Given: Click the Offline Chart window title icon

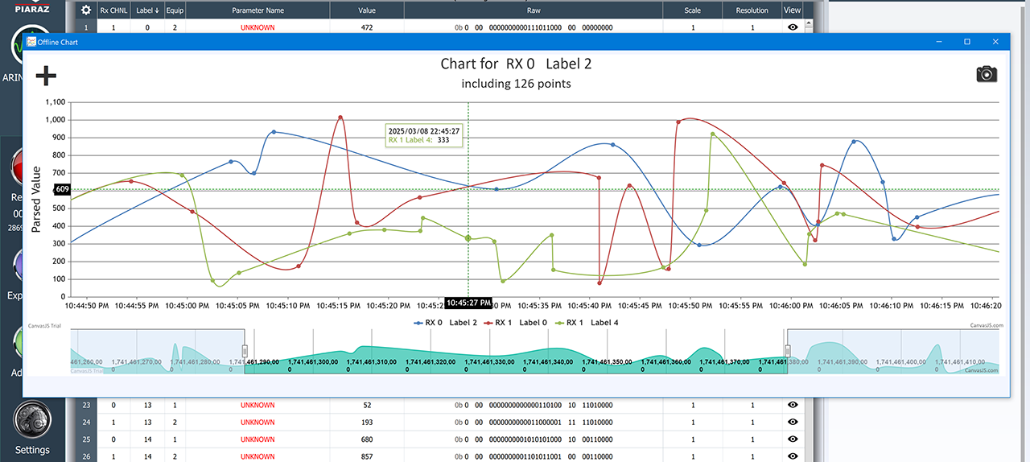Looking at the screenshot, I should pyautogui.click(x=31, y=42).
